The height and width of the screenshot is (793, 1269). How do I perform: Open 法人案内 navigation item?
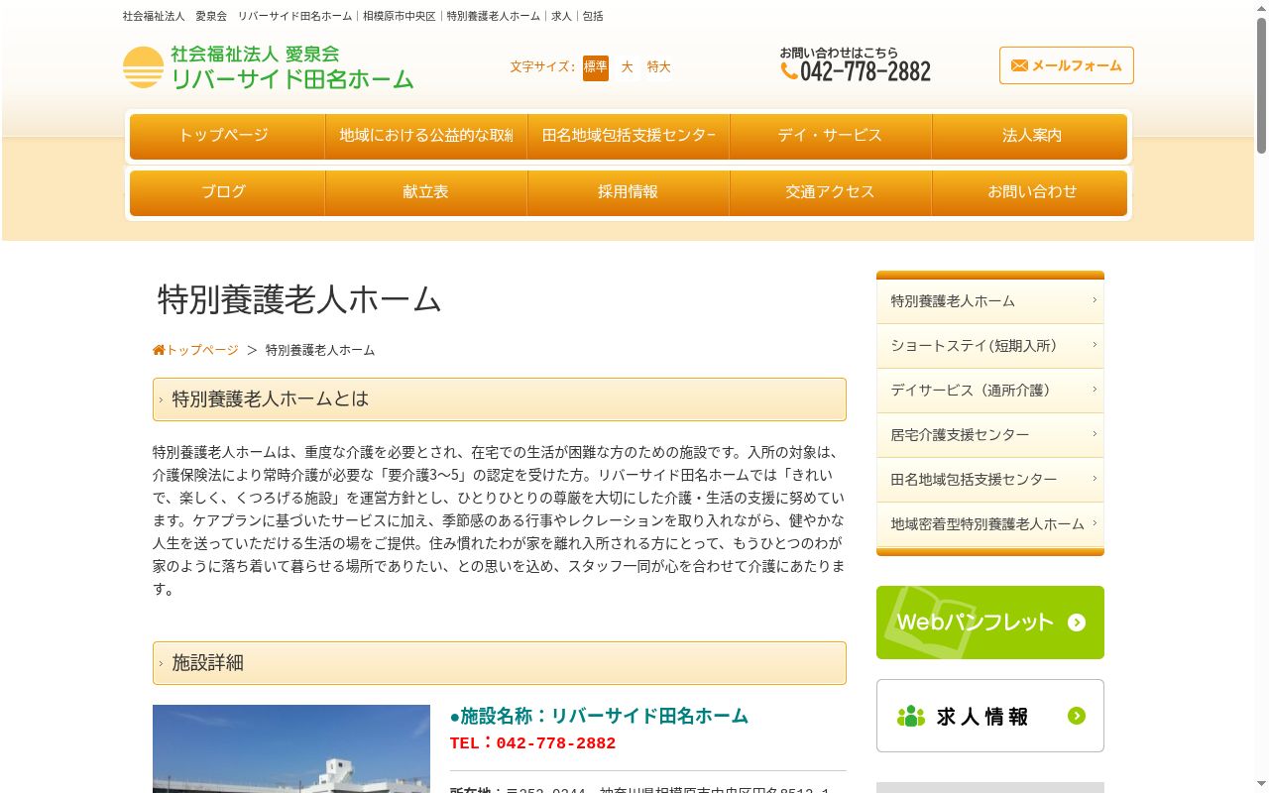click(x=1030, y=137)
